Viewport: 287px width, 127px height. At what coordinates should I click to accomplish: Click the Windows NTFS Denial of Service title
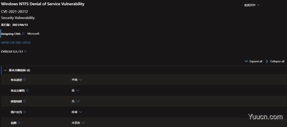click(x=43, y=4)
